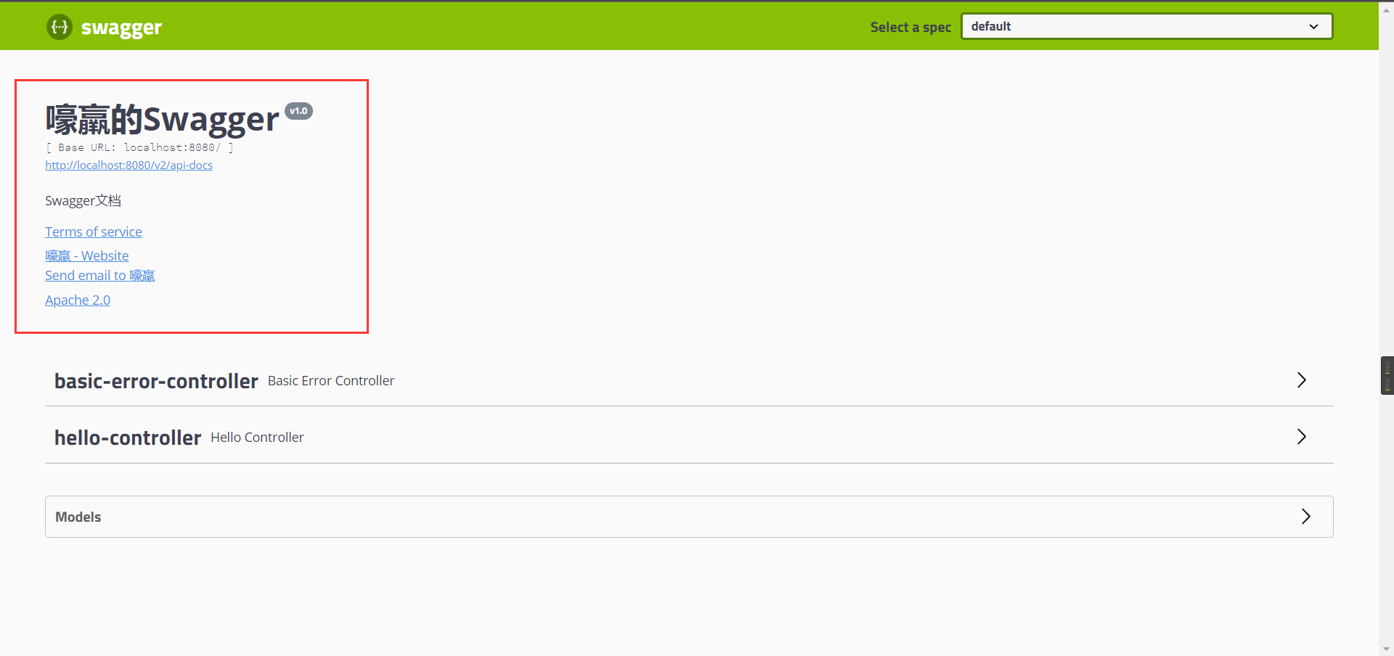Open the Terms of service link
Screen dimensions: 1394x656
94,232
